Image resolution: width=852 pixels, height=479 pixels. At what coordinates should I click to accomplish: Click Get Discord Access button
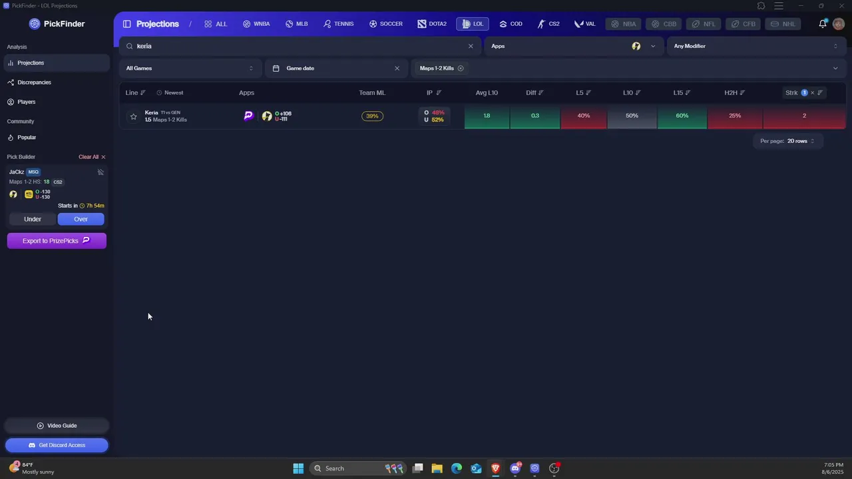(x=57, y=445)
